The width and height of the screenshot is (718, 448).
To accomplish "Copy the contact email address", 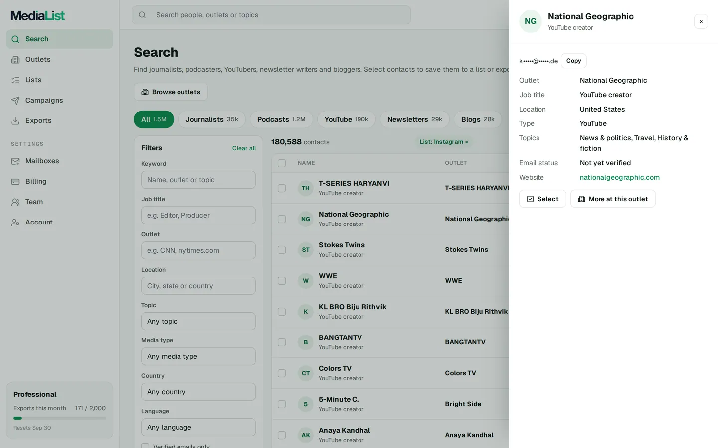I will 574,61.
